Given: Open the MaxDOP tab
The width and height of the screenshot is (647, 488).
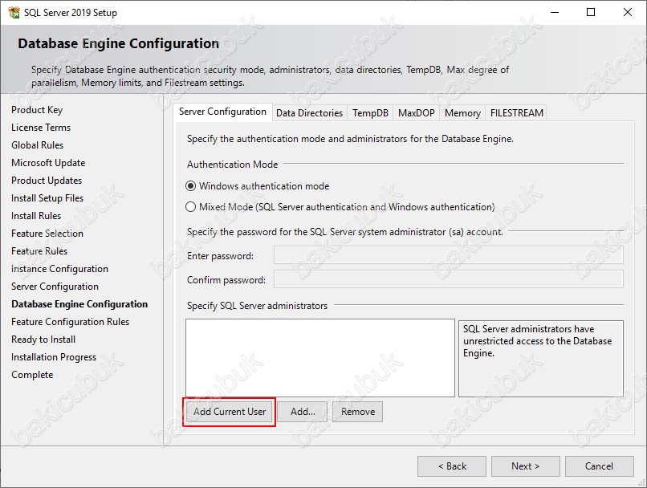Looking at the screenshot, I should click(x=417, y=113).
